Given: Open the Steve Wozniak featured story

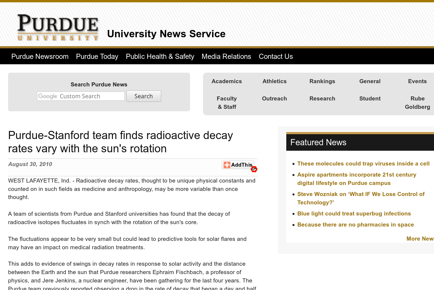Looking at the screenshot, I should point(361,198).
